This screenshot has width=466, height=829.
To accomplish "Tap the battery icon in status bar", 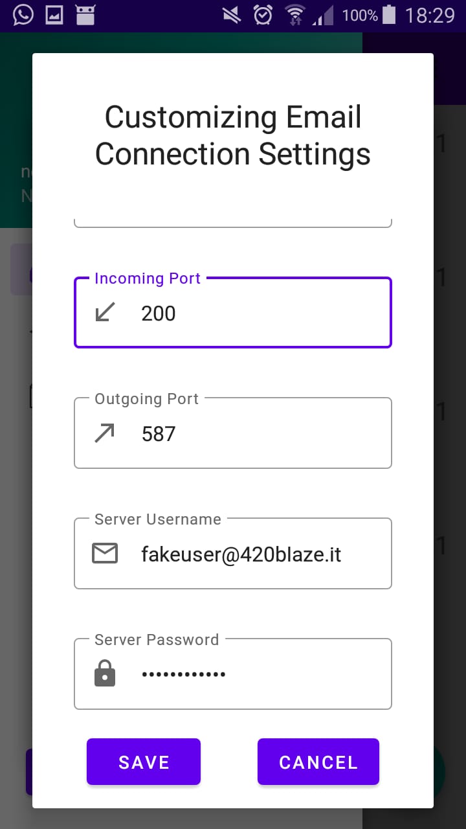I will [389, 15].
